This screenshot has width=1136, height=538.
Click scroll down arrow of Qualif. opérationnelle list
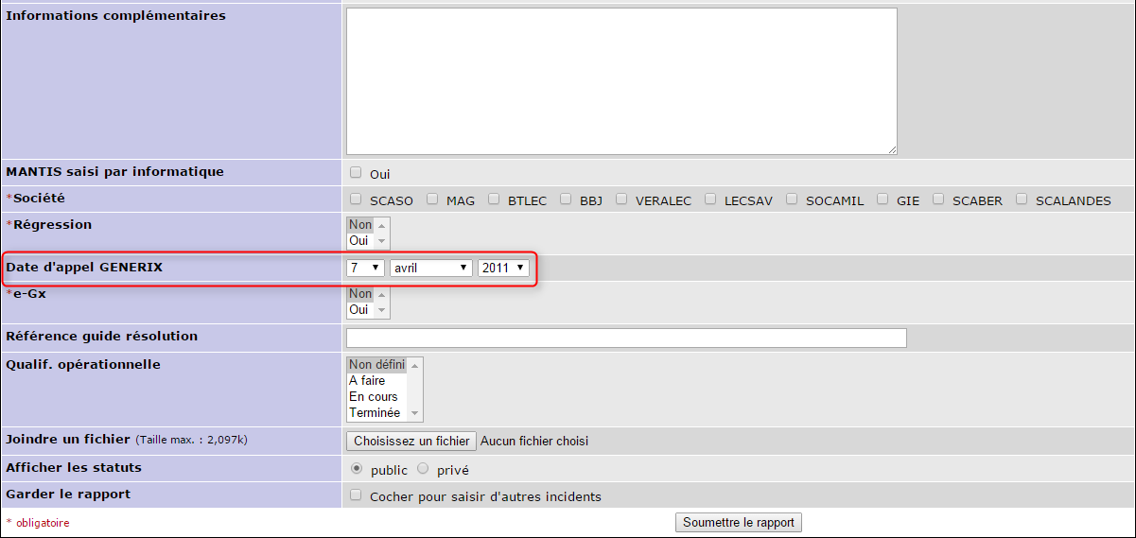point(414,413)
